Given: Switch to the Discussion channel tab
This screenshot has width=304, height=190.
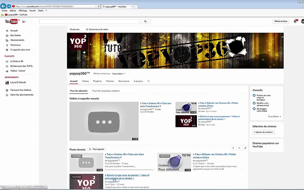Looking at the screenshot, I should coord(124,81).
